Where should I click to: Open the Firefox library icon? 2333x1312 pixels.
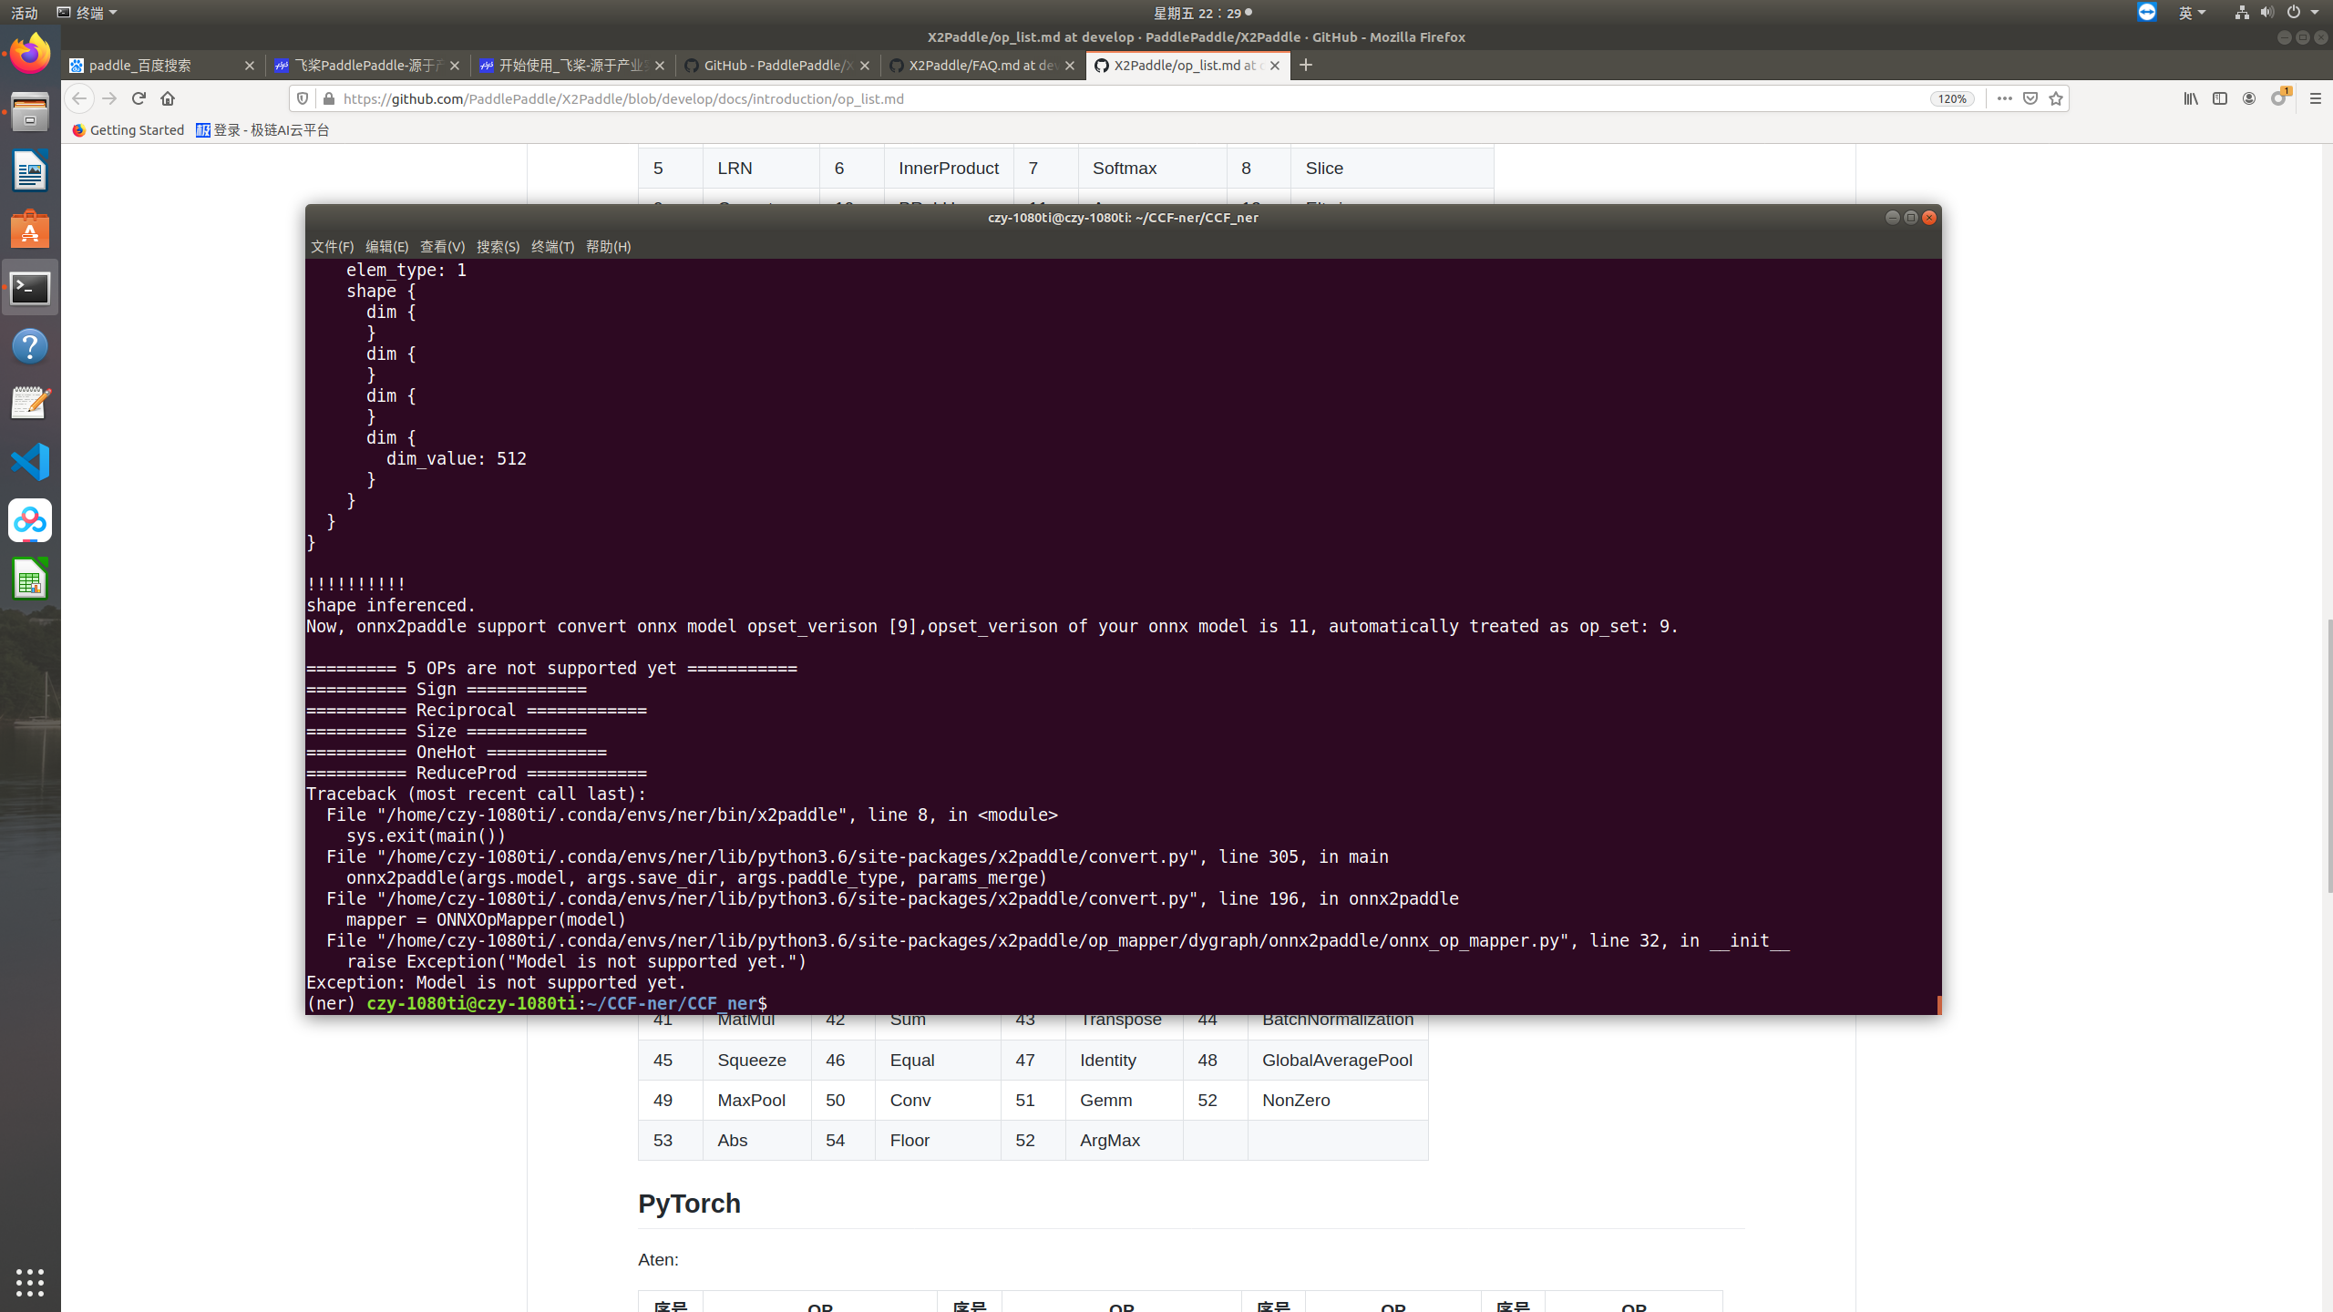(x=2191, y=98)
